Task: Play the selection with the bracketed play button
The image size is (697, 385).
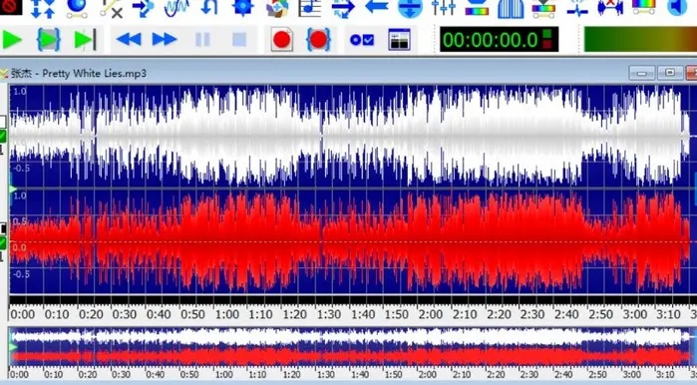Action: click(x=49, y=40)
